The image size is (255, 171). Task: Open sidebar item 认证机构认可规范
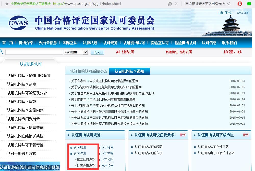tap(22, 102)
